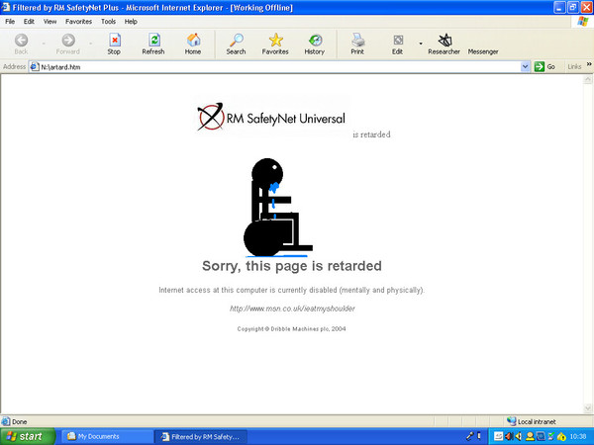Show the History pane

[315, 44]
